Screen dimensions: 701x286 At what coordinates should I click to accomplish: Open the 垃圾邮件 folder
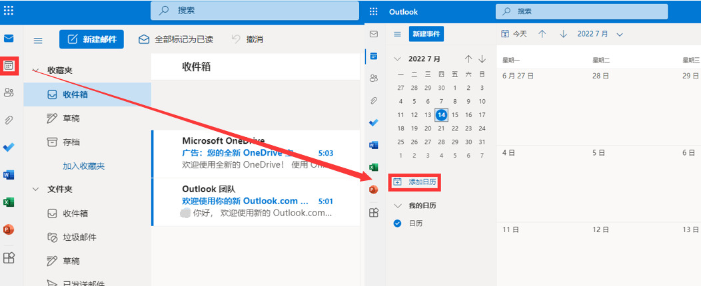79,237
